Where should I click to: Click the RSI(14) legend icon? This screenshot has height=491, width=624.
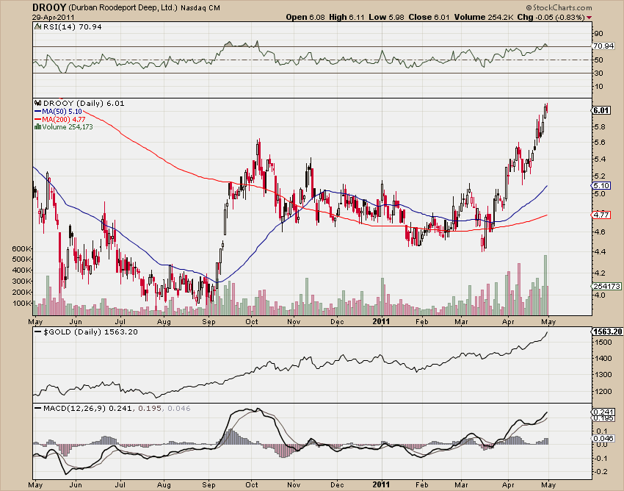(x=37, y=26)
